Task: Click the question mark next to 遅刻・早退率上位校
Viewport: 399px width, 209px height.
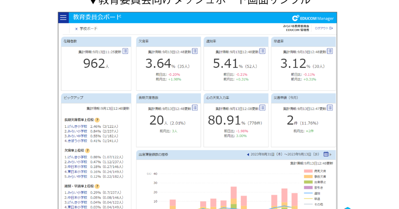Action: pyautogui.click(x=97, y=186)
